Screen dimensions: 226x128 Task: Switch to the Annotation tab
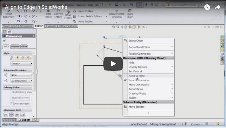tap(26, 26)
